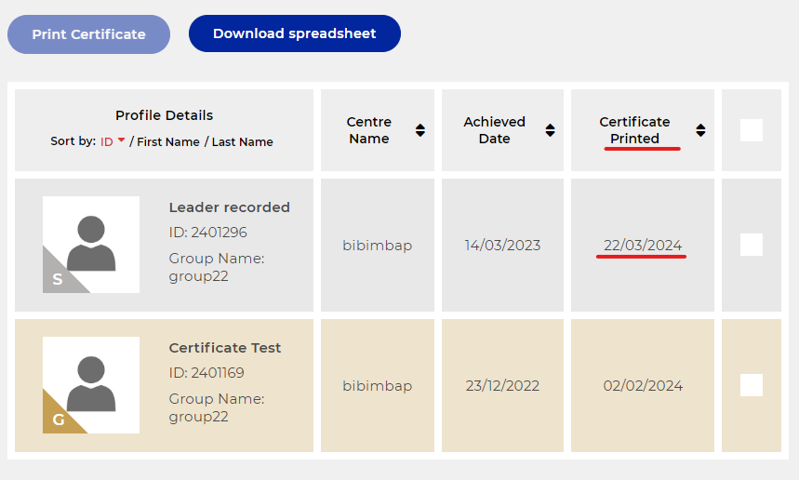The image size is (799, 480).
Task: Click the red arrow beside ID sort
Action: [121, 140]
